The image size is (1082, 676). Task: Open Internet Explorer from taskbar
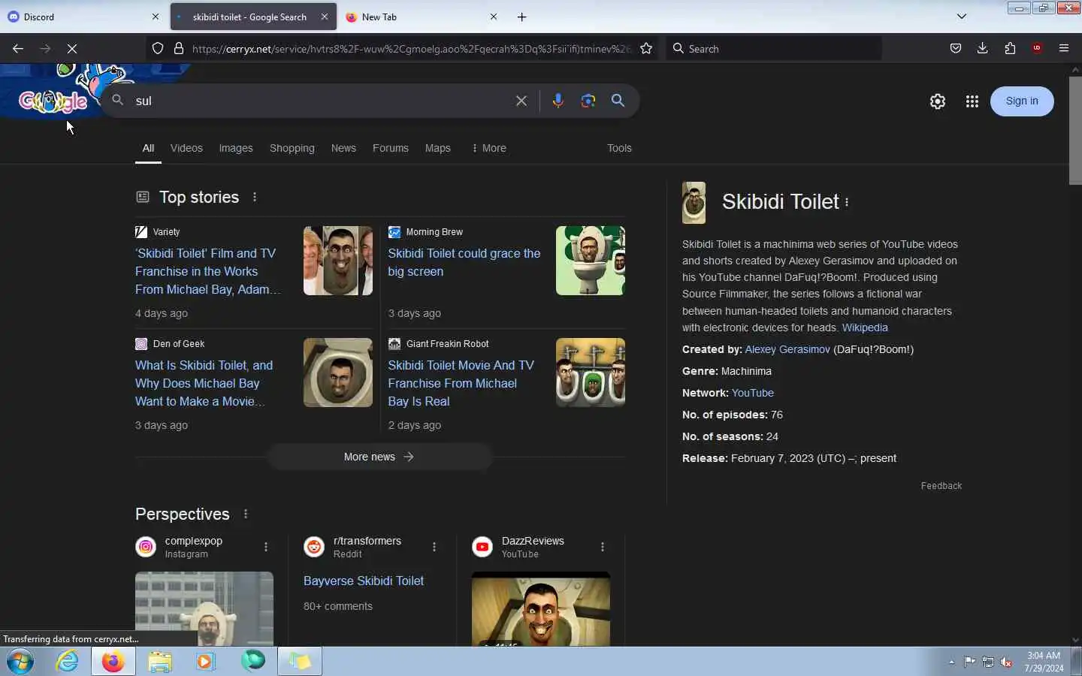point(68,662)
